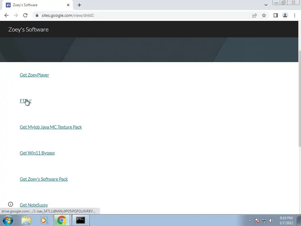Open the Get NoteSussy link
301x226 pixels.
coord(34,205)
